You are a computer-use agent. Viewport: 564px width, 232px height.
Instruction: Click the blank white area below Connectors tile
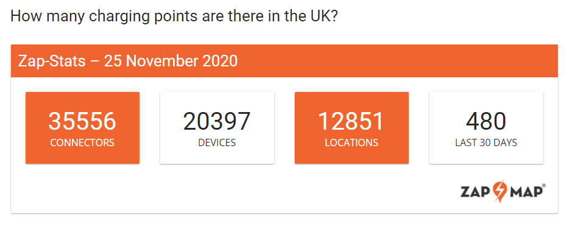pos(82,188)
